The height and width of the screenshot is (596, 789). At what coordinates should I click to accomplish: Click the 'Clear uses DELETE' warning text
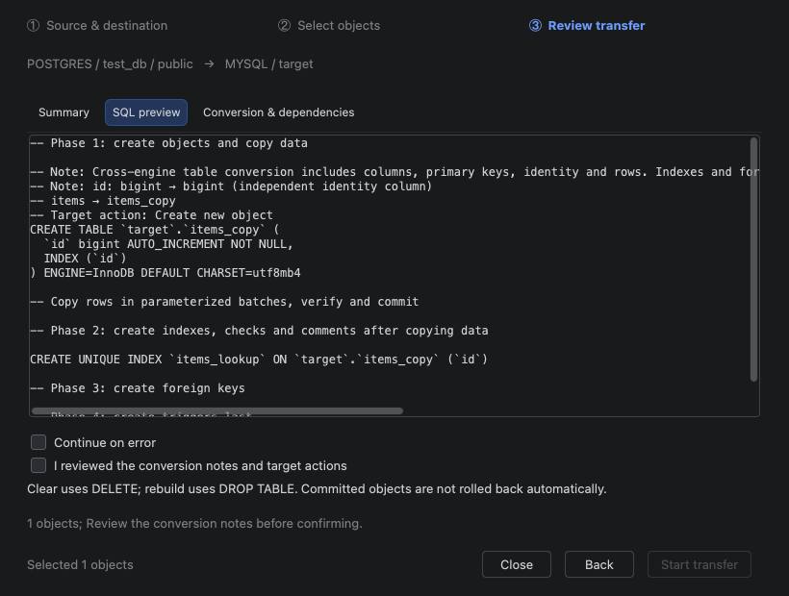pos(317,489)
